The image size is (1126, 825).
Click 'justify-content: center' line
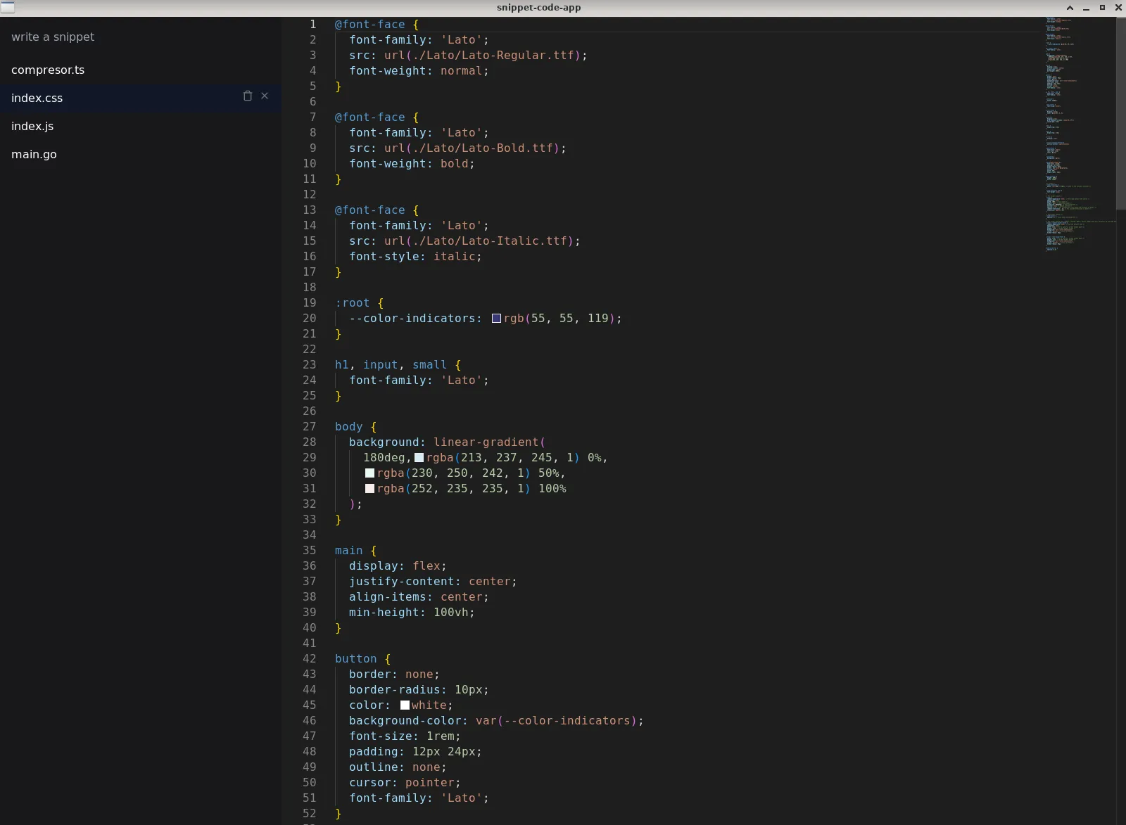433,582
